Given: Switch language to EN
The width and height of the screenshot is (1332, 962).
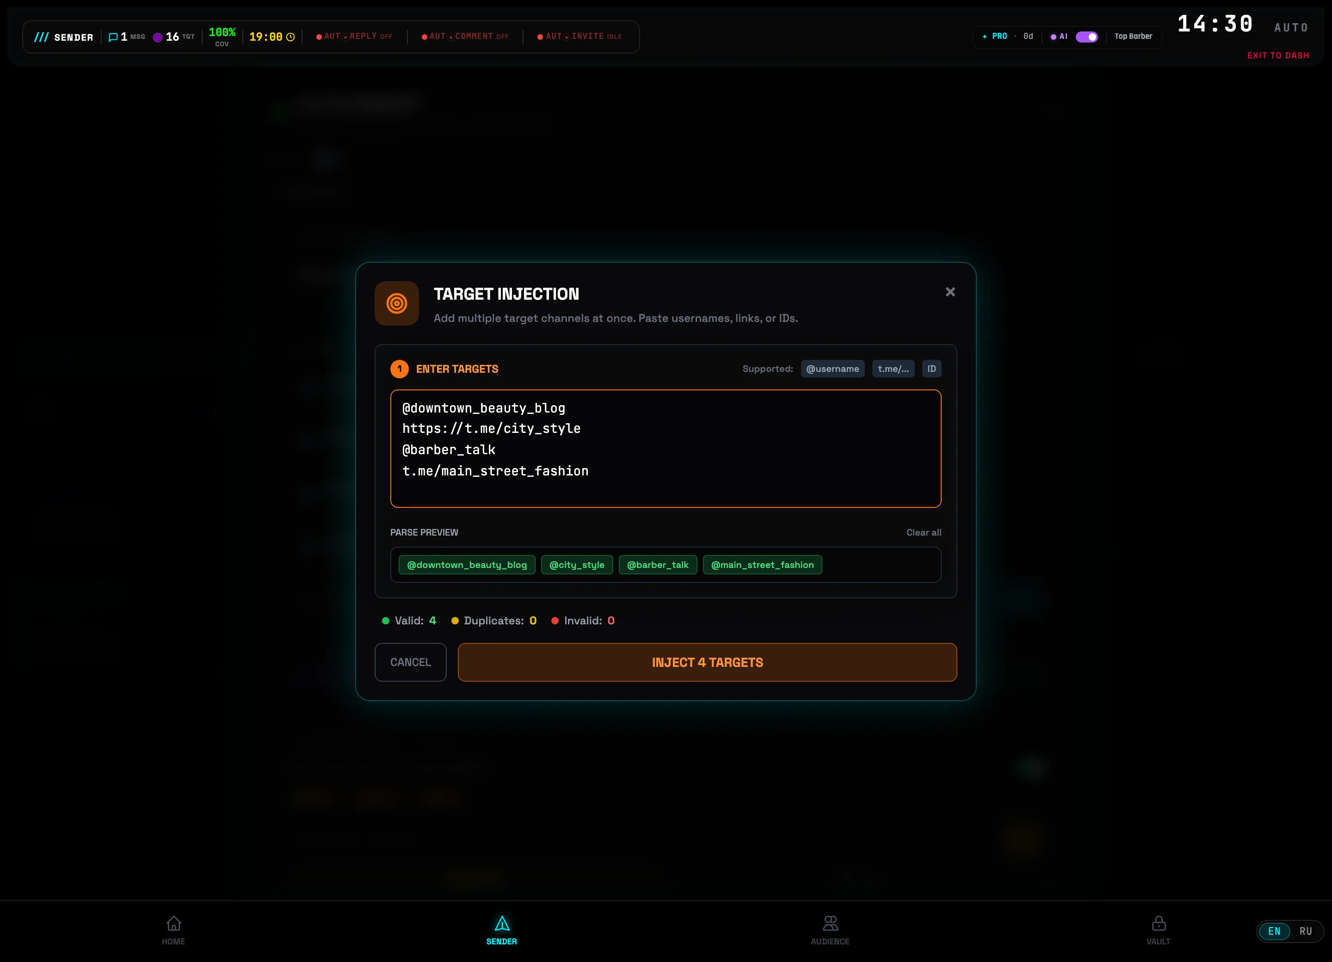Looking at the screenshot, I should (1274, 931).
